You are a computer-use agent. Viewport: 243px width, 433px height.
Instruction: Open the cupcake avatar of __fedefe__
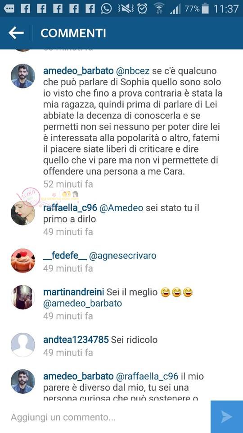click(23, 260)
